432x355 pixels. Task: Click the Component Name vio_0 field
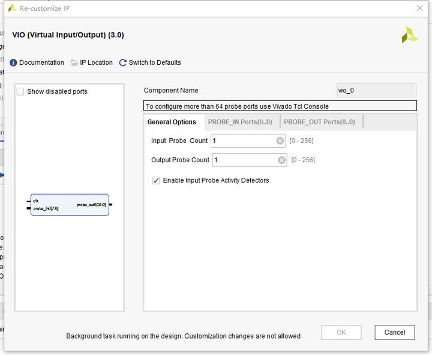pyautogui.click(x=376, y=90)
